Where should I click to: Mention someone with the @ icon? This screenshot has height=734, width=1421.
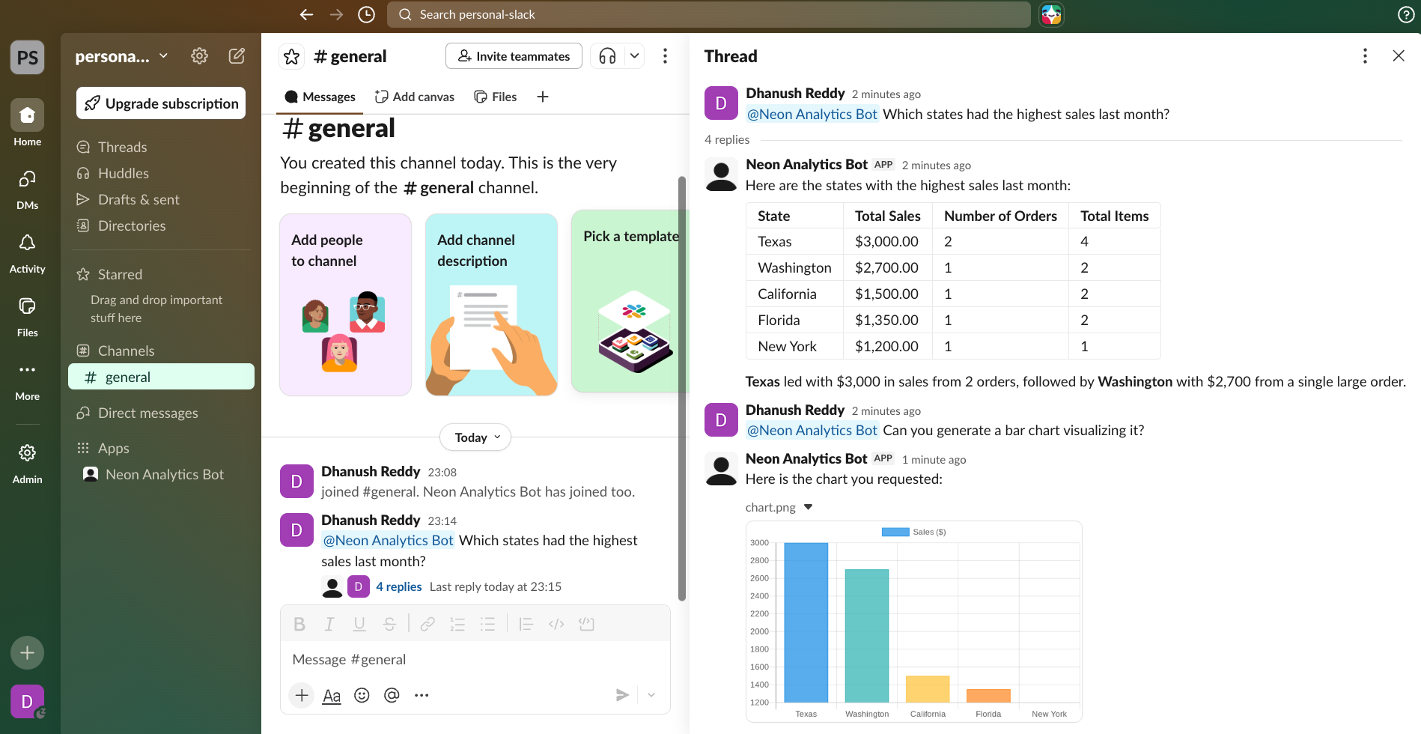tap(392, 695)
